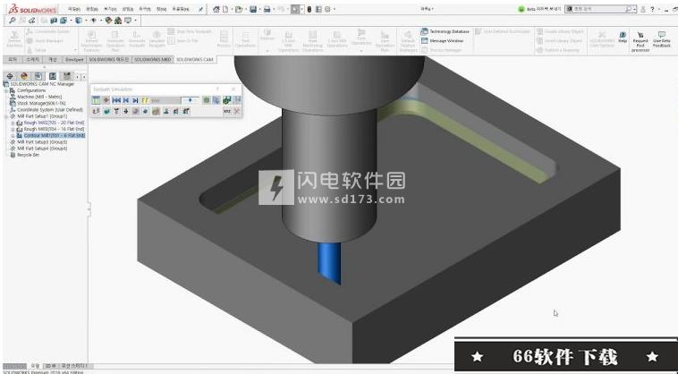Click the Print icon
678x374 pixels.
267,9
